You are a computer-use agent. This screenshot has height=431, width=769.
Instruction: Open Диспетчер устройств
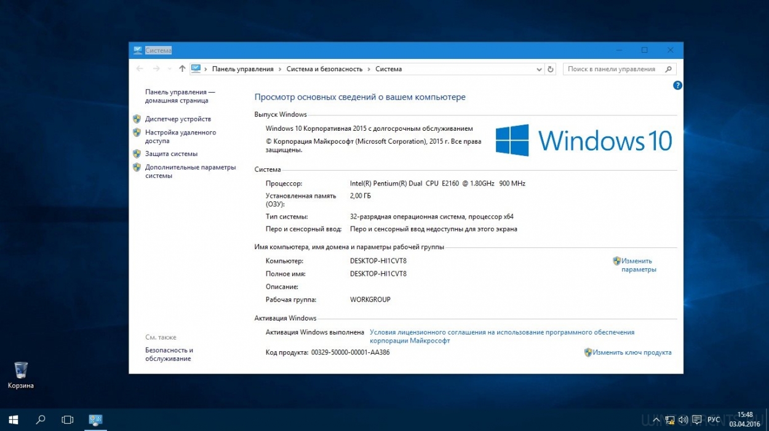click(178, 118)
